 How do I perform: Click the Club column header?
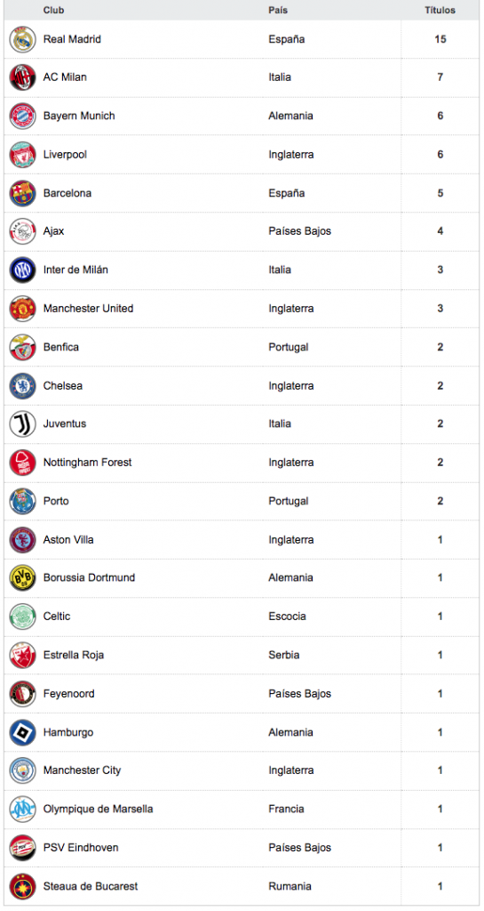[x=54, y=11]
